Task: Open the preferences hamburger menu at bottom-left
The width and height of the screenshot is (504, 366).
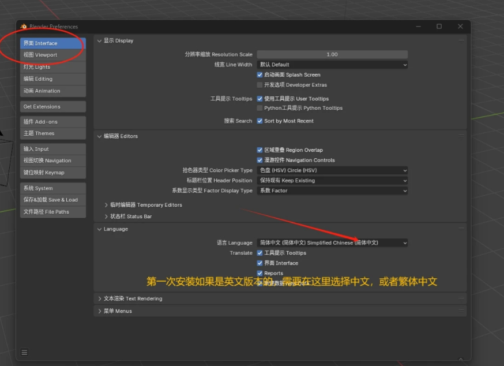Action: click(24, 352)
